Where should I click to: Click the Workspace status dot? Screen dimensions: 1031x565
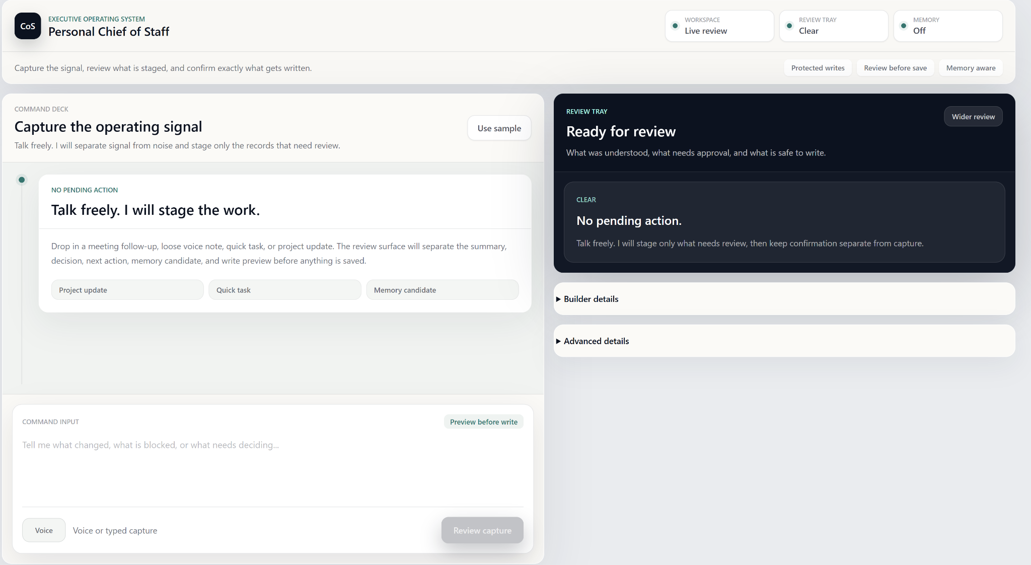point(675,26)
